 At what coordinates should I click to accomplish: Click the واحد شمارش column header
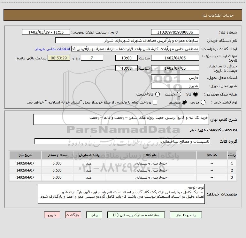click(89, 155)
